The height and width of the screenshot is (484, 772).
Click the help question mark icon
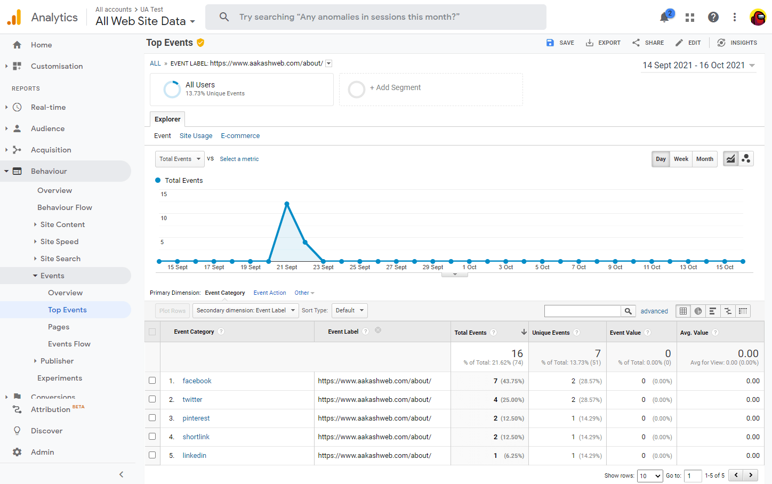pos(713,18)
